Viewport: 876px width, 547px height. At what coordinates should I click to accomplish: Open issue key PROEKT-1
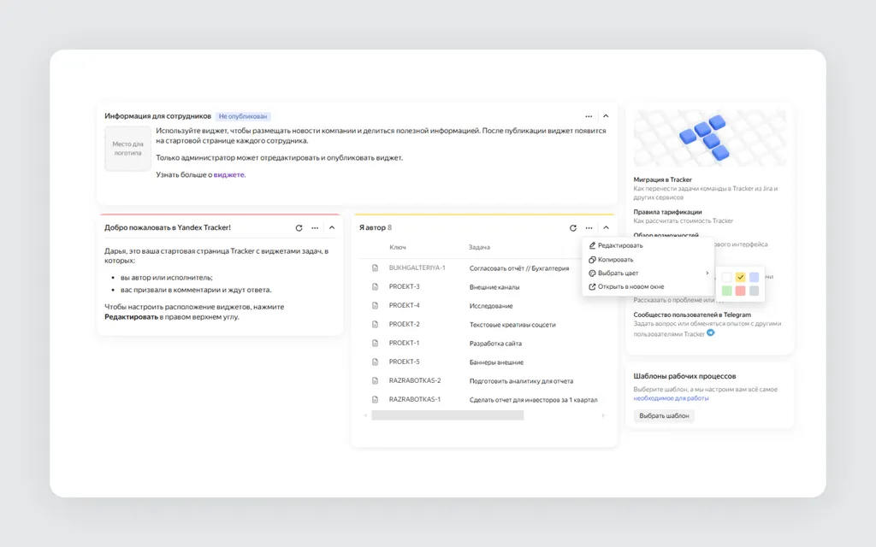[405, 344]
